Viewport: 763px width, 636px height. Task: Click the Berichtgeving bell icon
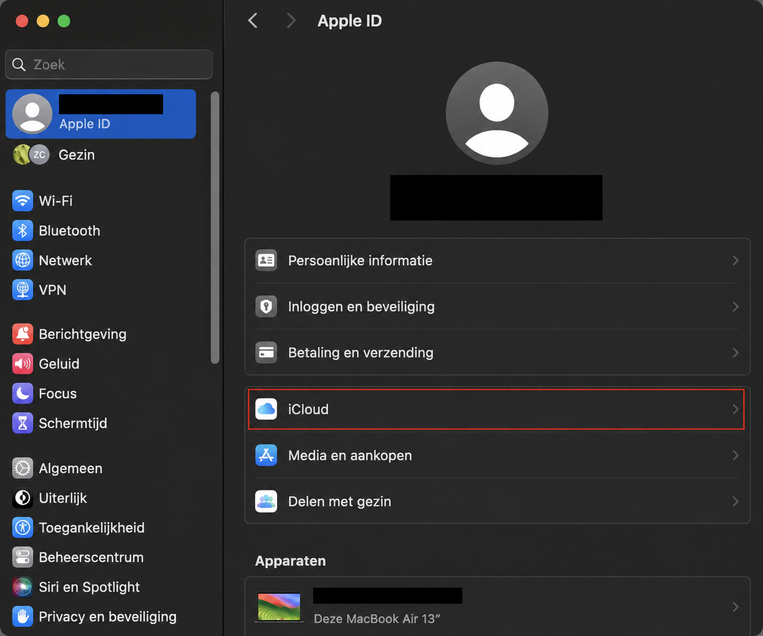[x=23, y=334]
